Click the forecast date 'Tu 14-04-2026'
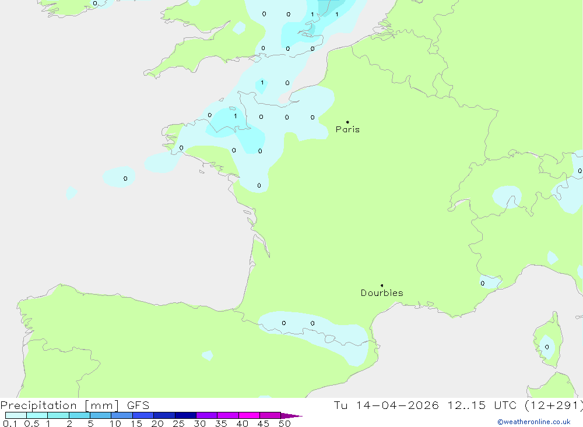Screen dimensions: 583x427 (x=386, y=405)
